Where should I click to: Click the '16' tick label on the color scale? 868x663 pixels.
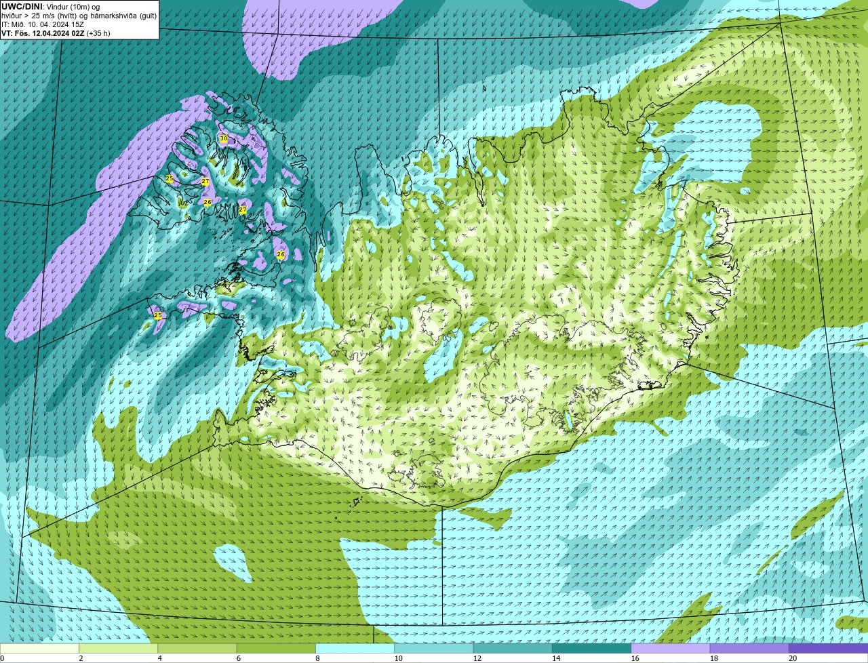[635, 658]
